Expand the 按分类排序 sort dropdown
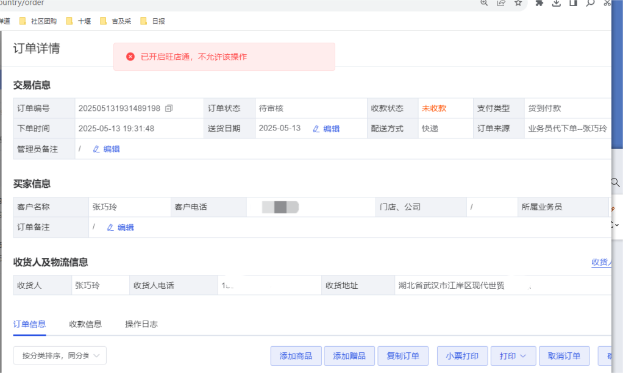The height and width of the screenshot is (373, 623). 60,355
